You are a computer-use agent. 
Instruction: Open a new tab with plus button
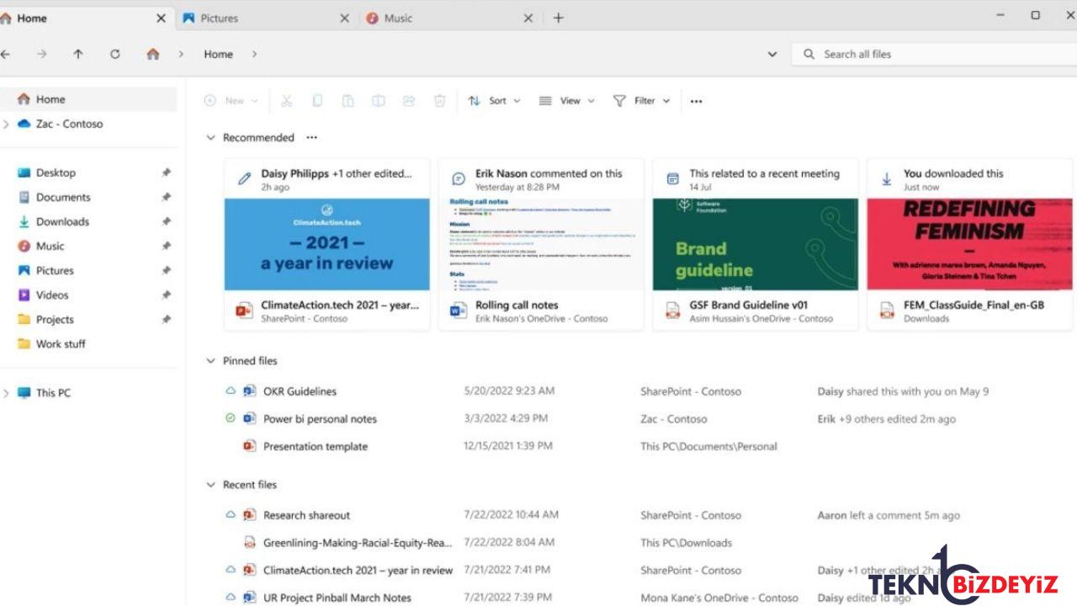pos(558,18)
